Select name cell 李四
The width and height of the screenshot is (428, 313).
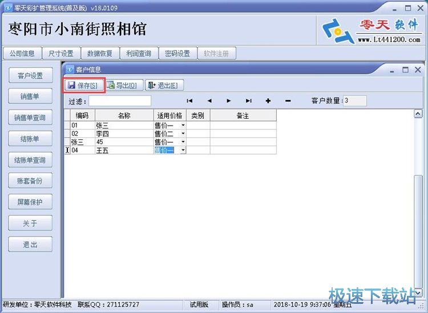pos(124,134)
